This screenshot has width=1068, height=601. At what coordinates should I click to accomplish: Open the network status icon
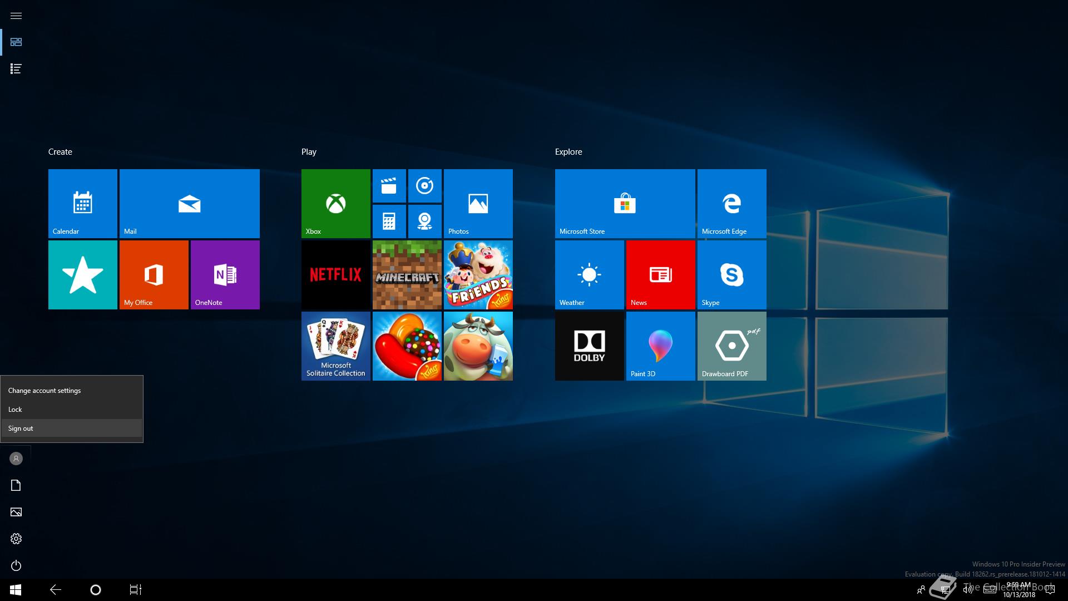click(x=945, y=590)
